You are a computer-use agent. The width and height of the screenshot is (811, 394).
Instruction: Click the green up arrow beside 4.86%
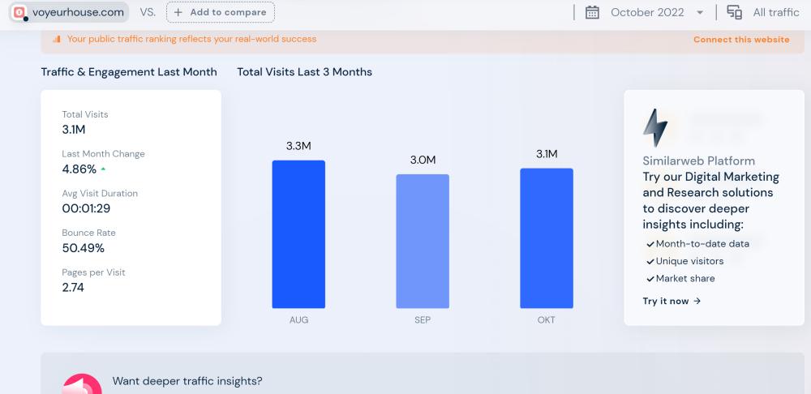[x=103, y=169]
